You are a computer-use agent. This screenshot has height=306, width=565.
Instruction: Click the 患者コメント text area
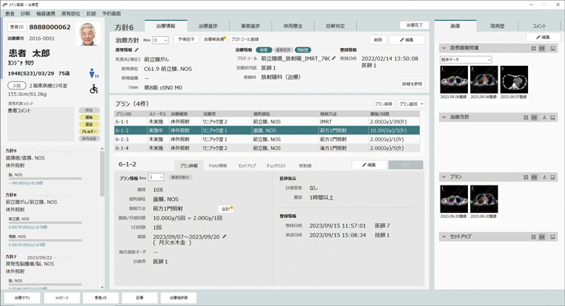point(40,124)
